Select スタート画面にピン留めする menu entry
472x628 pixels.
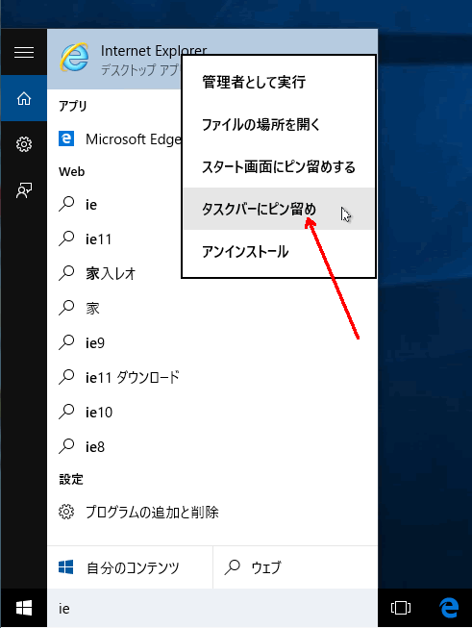coord(279,166)
